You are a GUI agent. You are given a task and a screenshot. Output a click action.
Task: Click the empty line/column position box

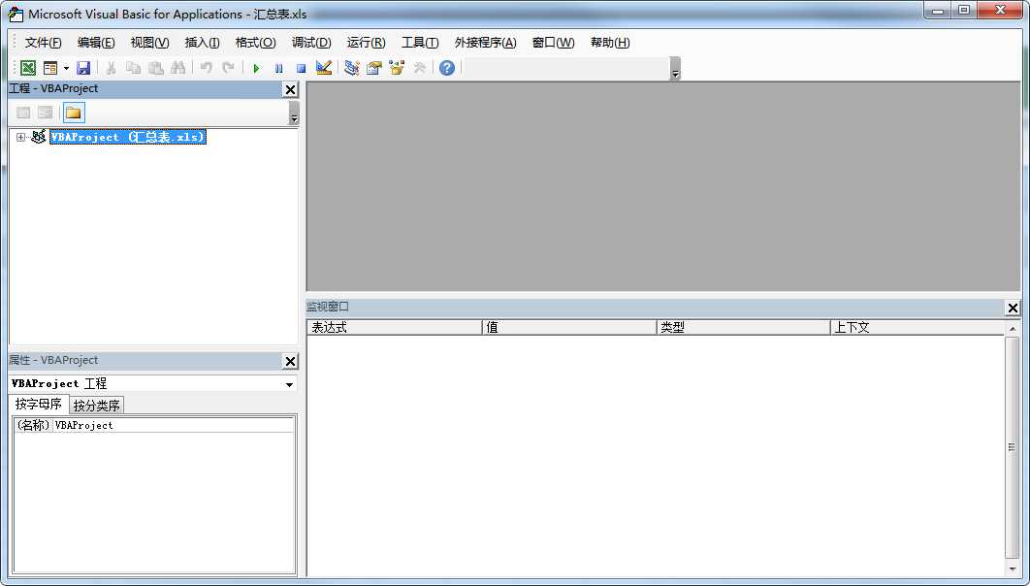pyautogui.click(x=566, y=68)
